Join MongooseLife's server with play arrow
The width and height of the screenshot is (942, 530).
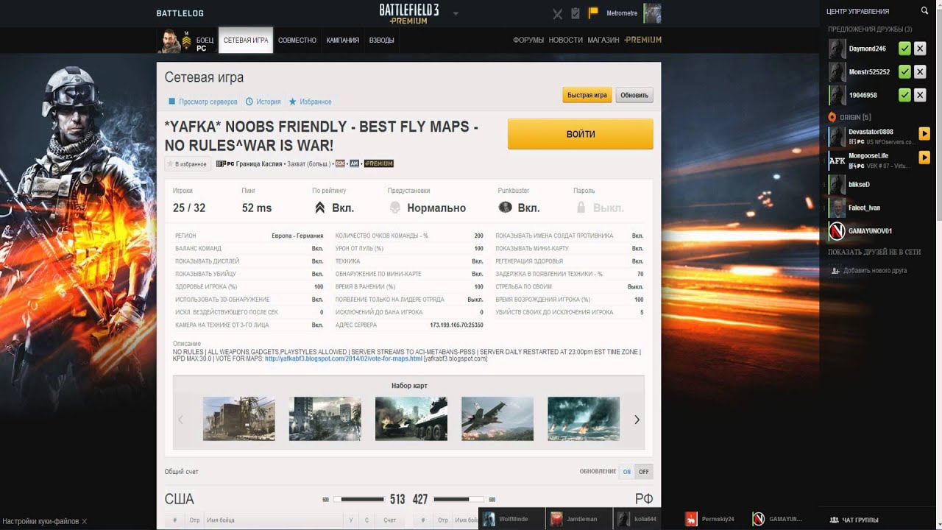point(925,158)
